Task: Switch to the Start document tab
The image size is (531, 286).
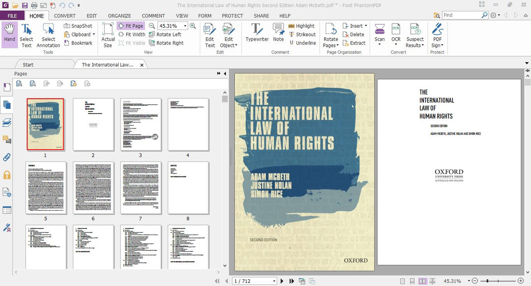Action: (28, 65)
